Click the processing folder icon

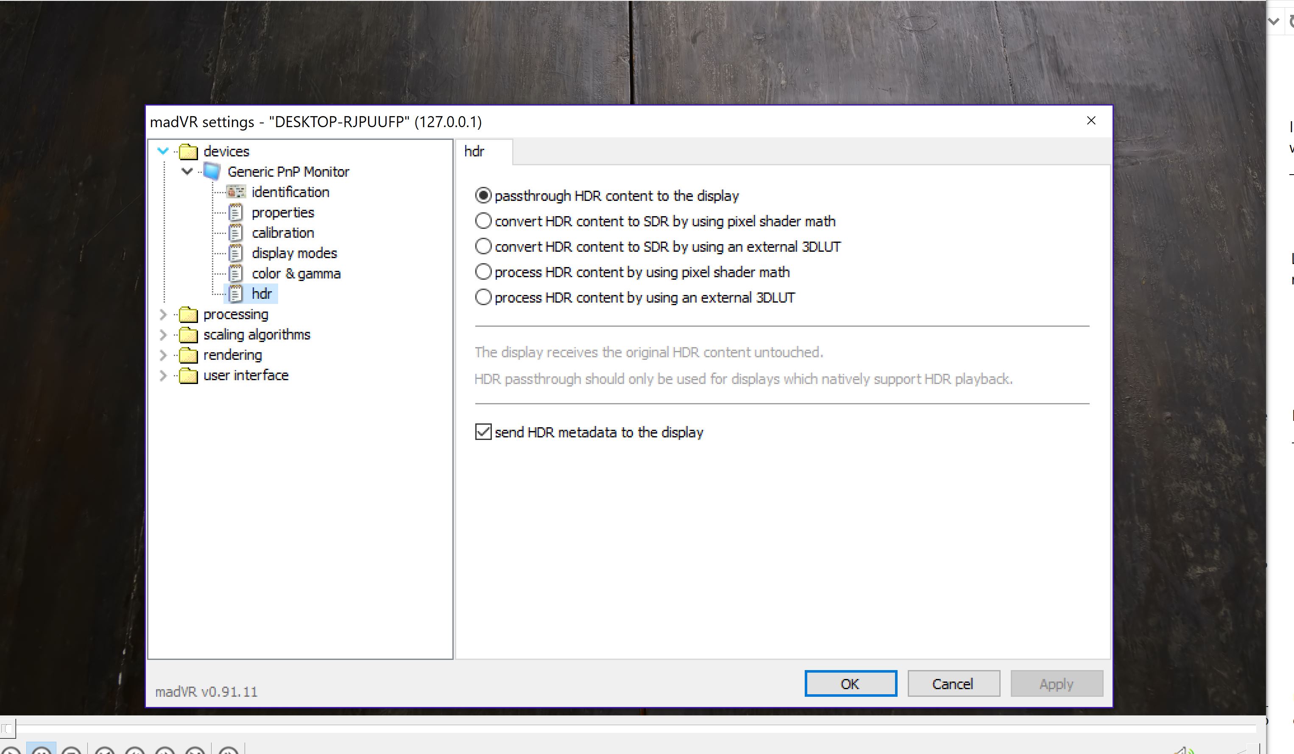click(x=188, y=314)
